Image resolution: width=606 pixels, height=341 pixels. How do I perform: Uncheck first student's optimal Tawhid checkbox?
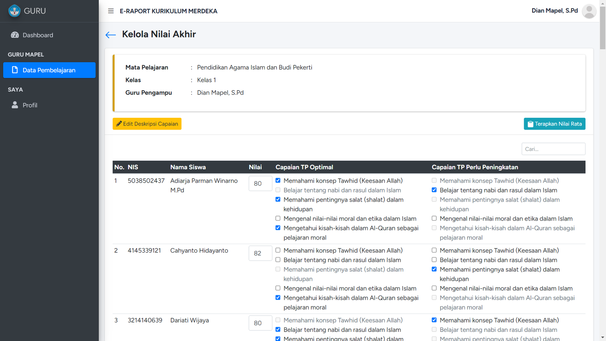coord(278,180)
